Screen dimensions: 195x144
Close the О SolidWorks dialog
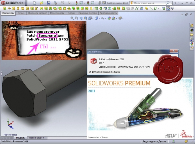(x=174, y=51)
